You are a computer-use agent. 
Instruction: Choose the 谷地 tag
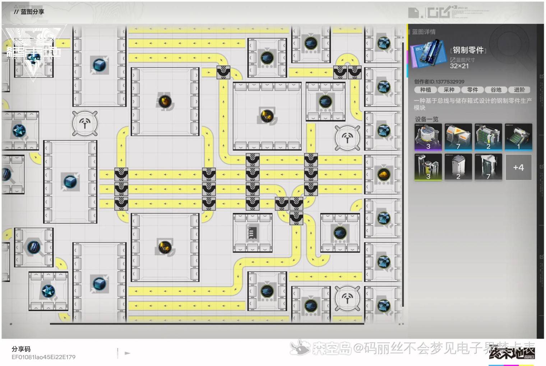point(496,90)
